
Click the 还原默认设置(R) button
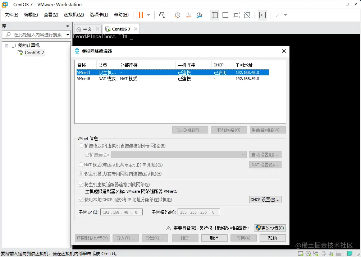coord(92,238)
